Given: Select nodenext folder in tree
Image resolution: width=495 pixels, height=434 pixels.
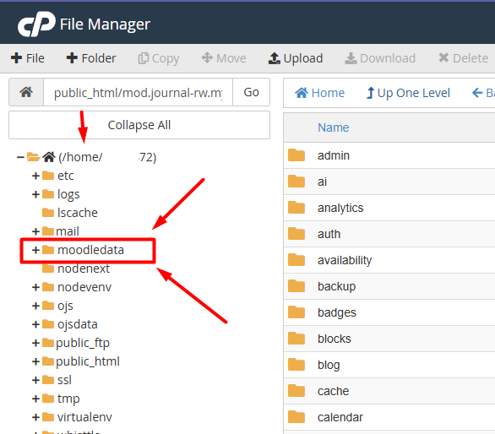Looking at the screenshot, I should tap(84, 269).
